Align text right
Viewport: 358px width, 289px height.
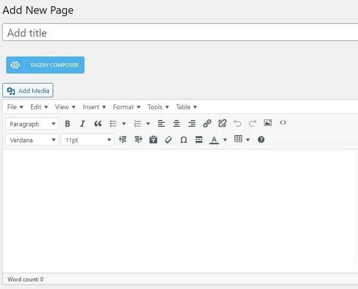click(x=192, y=124)
